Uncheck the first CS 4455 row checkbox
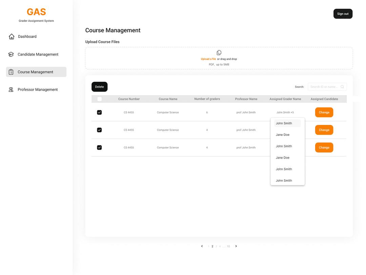366x275 pixels. pos(99,112)
